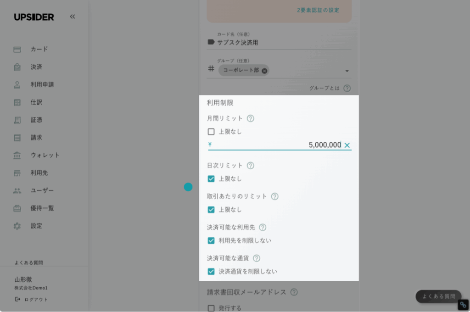470x312 pixels.
Task: Open カード in the sidebar menu
Action: tap(39, 49)
